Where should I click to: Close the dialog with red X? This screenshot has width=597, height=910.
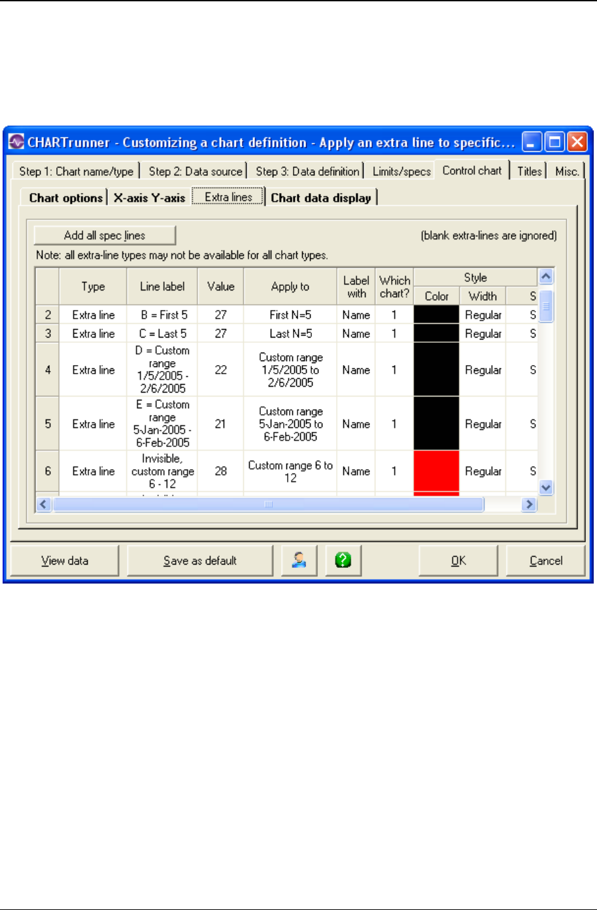(577, 142)
